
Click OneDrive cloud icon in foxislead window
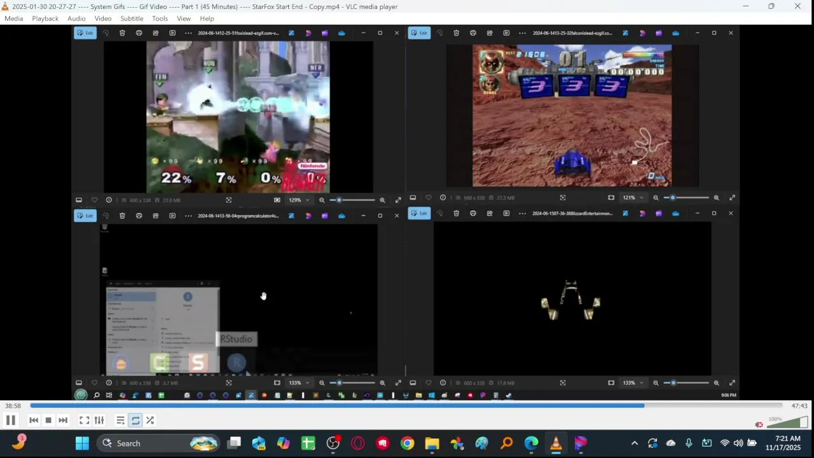tap(341, 33)
